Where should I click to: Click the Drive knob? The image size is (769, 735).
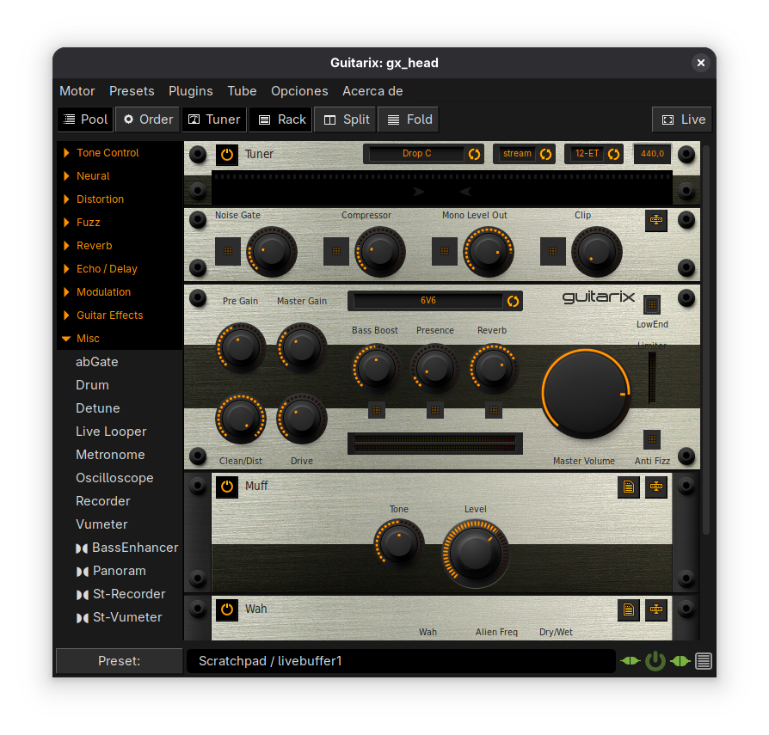pos(302,419)
